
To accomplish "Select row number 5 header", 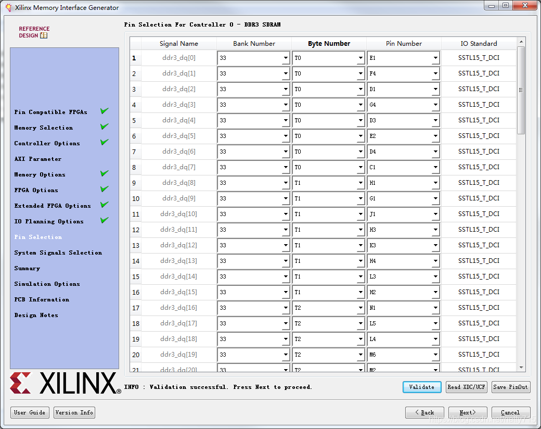I will pos(135,121).
